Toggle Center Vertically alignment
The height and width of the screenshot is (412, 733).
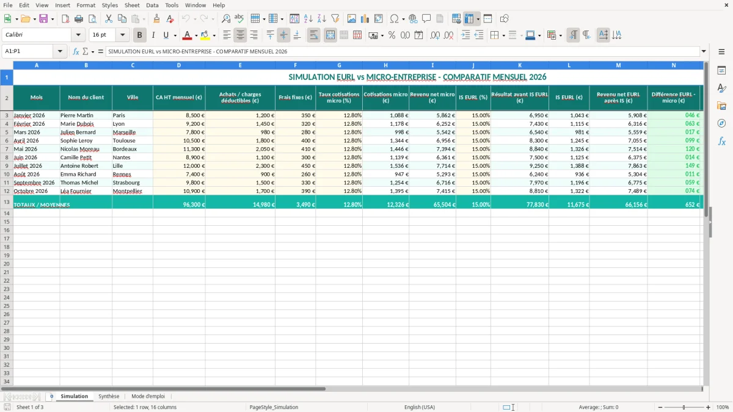[x=283, y=35]
